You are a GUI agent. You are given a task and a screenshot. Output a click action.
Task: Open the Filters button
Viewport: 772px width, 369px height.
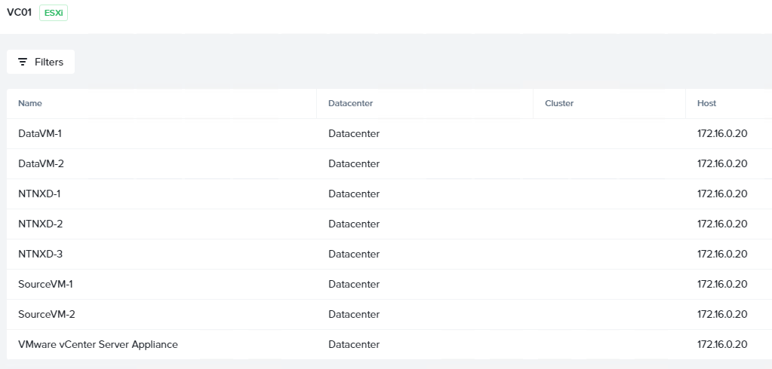(x=41, y=62)
